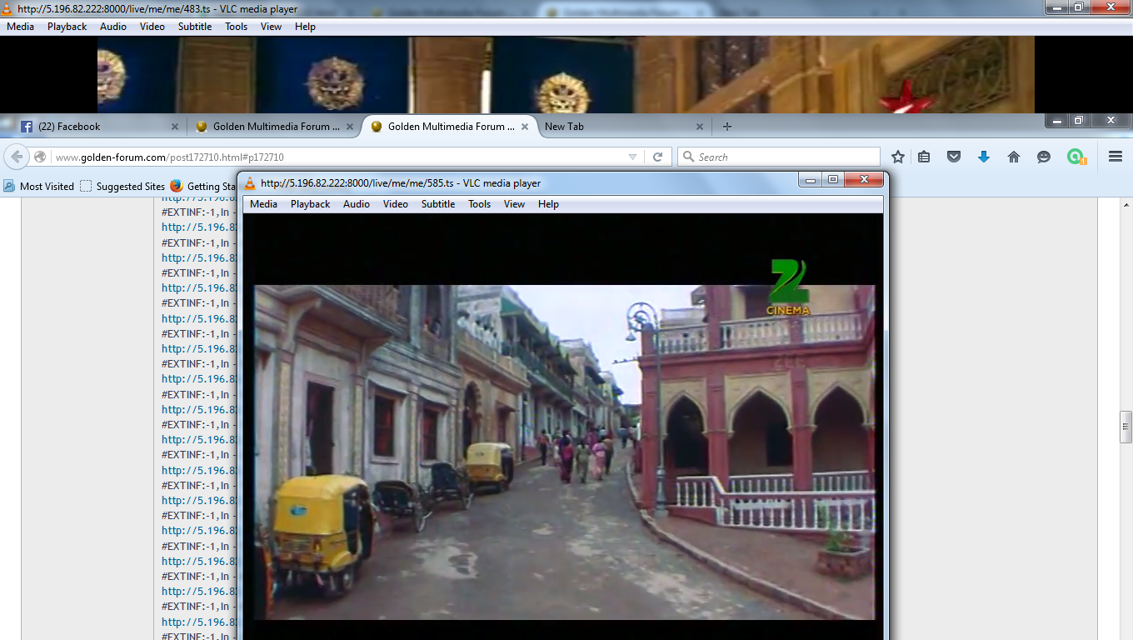This screenshot has height=640, width=1133.
Task: Open Playback menu in the 483.ts VLC window
Action: (x=67, y=27)
